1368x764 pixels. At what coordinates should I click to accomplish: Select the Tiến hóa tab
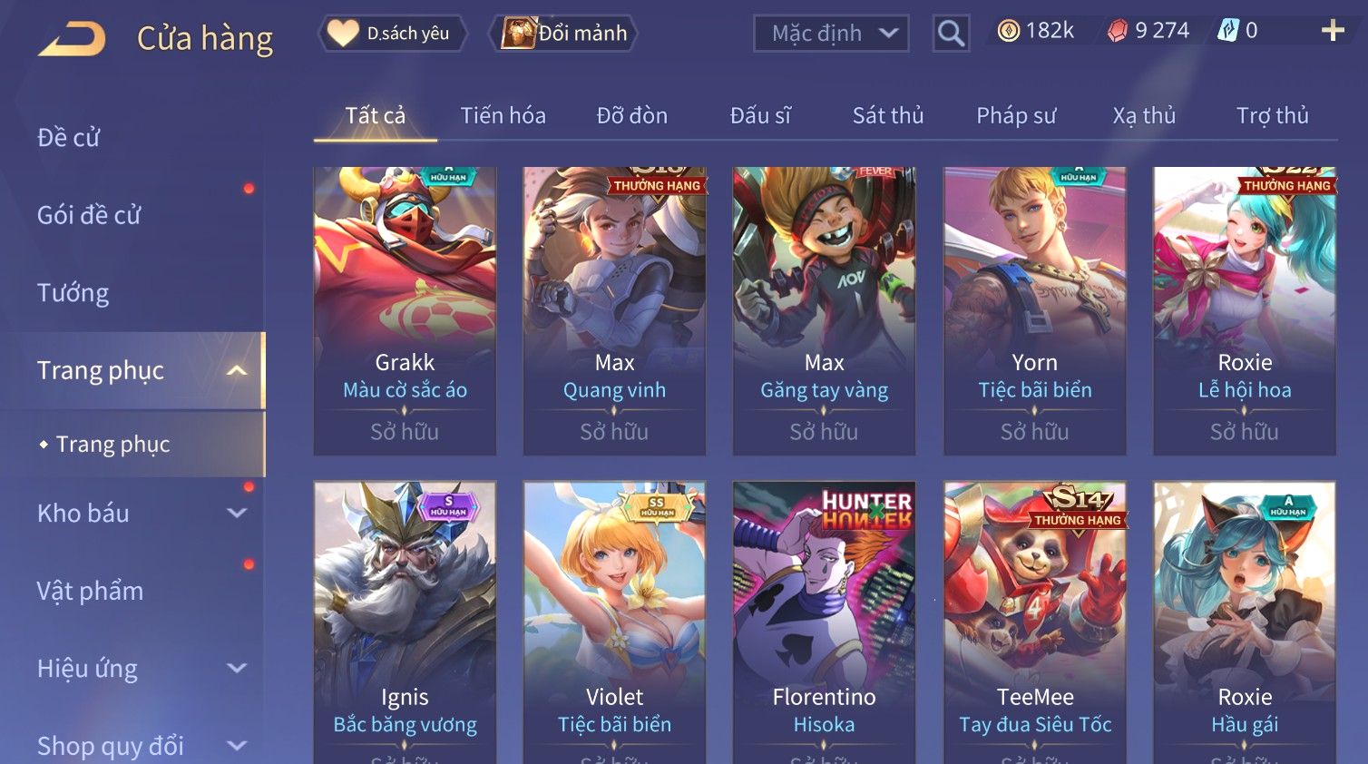pyautogui.click(x=503, y=116)
